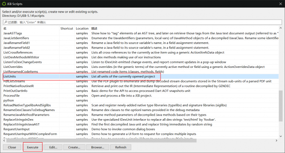Screen dimensions: 285x153
Task: Click the horizontal scrollbar left arrow
Action: click(x=4, y=140)
